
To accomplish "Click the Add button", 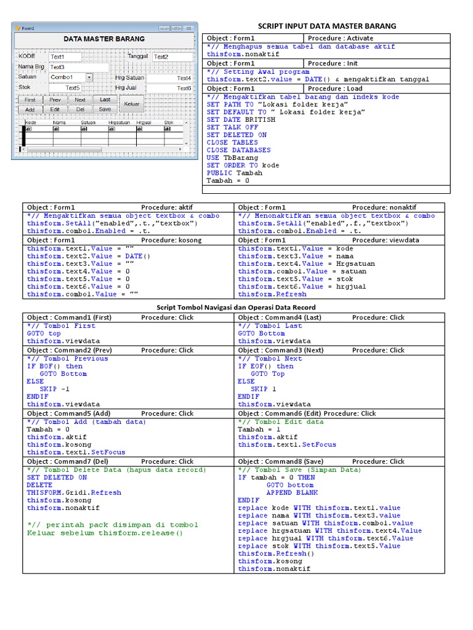I will click(x=30, y=110).
